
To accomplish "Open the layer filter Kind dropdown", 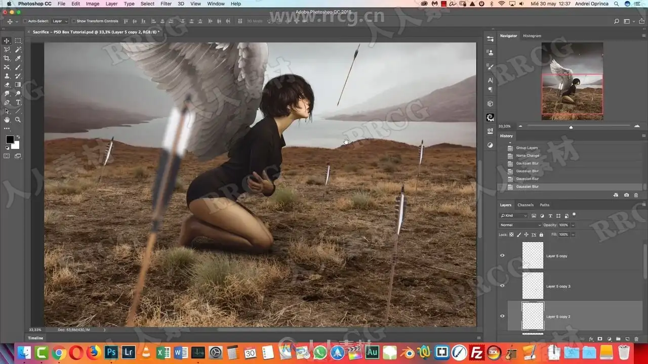I will coord(514,215).
